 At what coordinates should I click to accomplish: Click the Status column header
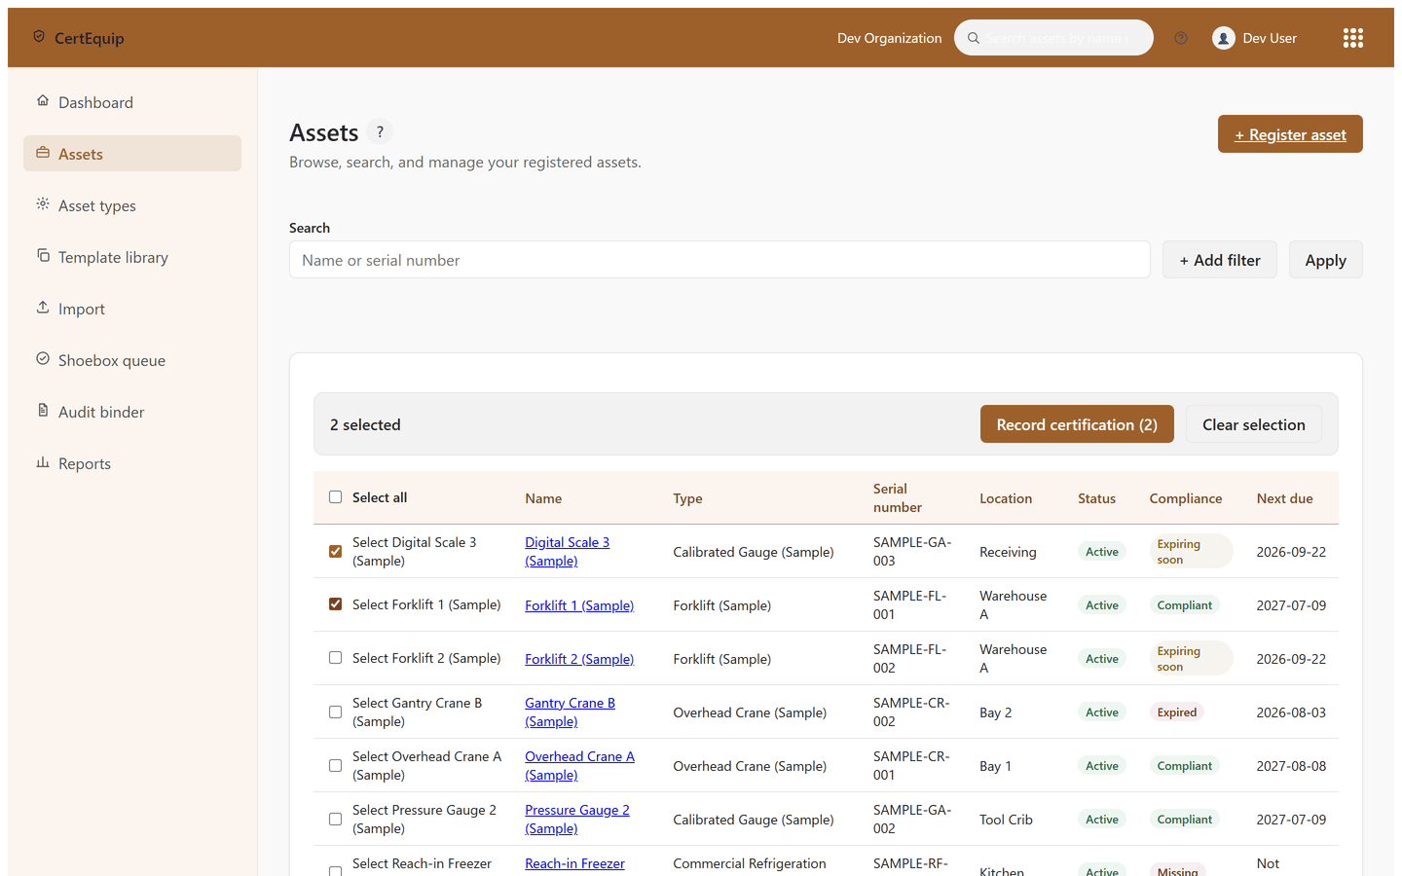pos(1096,498)
